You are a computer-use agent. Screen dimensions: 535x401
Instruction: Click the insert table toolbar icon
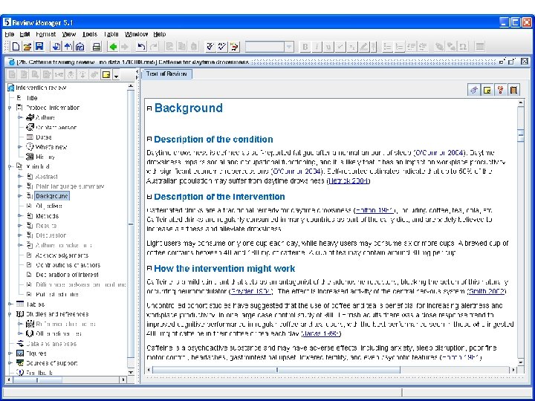pos(480,47)
